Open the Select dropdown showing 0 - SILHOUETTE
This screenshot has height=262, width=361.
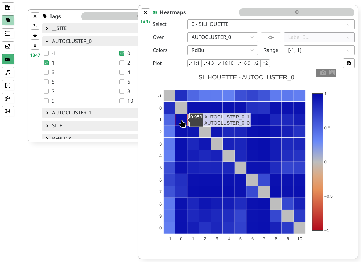tap(271, 24)
